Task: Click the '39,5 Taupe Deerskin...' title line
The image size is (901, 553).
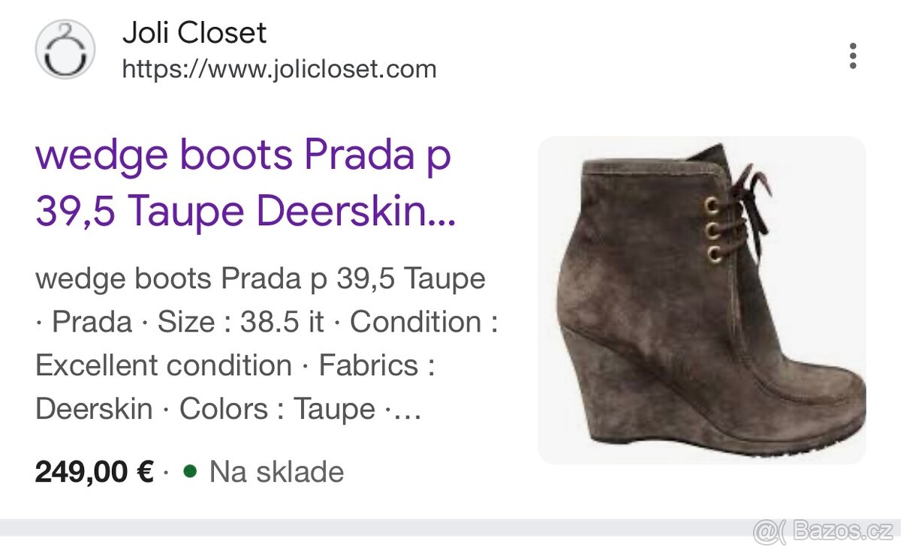Action: 246,212
